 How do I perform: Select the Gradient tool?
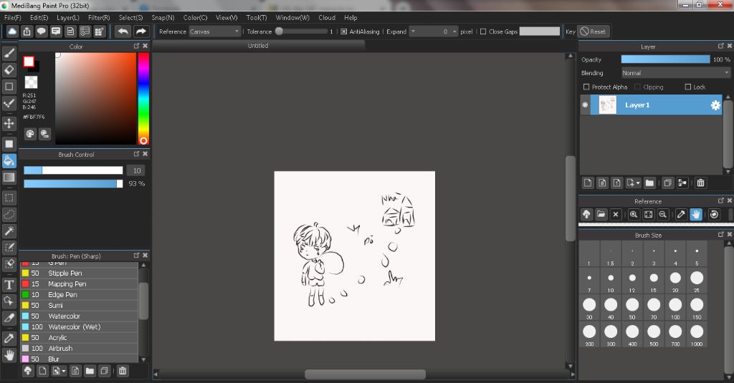(9, 178)
